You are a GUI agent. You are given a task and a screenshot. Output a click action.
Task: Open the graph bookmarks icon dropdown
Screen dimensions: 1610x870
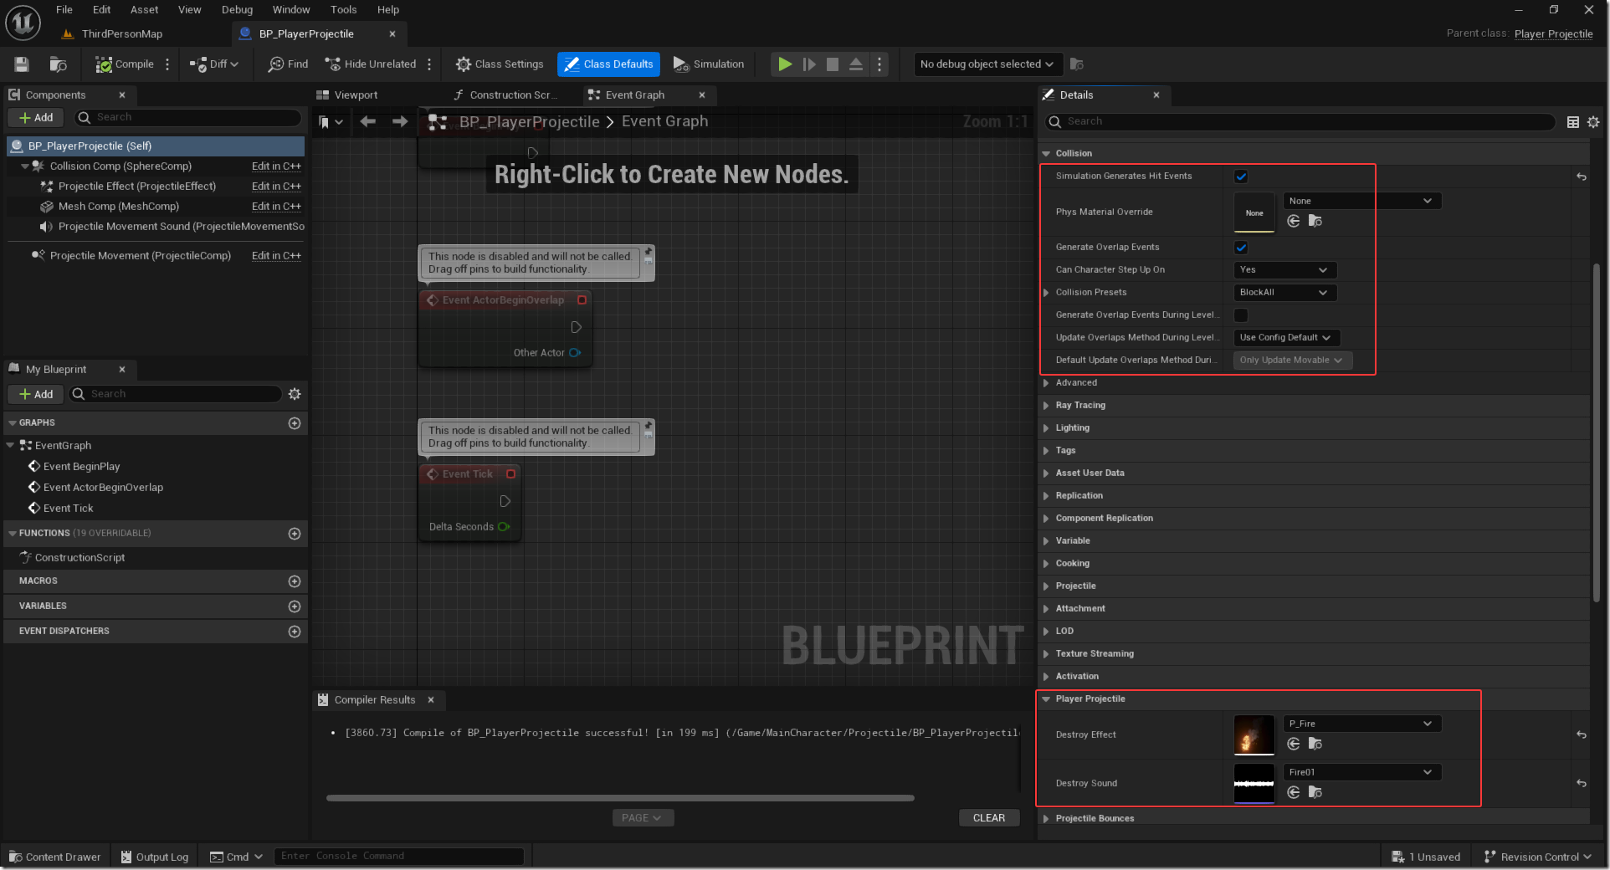[331, 122]
